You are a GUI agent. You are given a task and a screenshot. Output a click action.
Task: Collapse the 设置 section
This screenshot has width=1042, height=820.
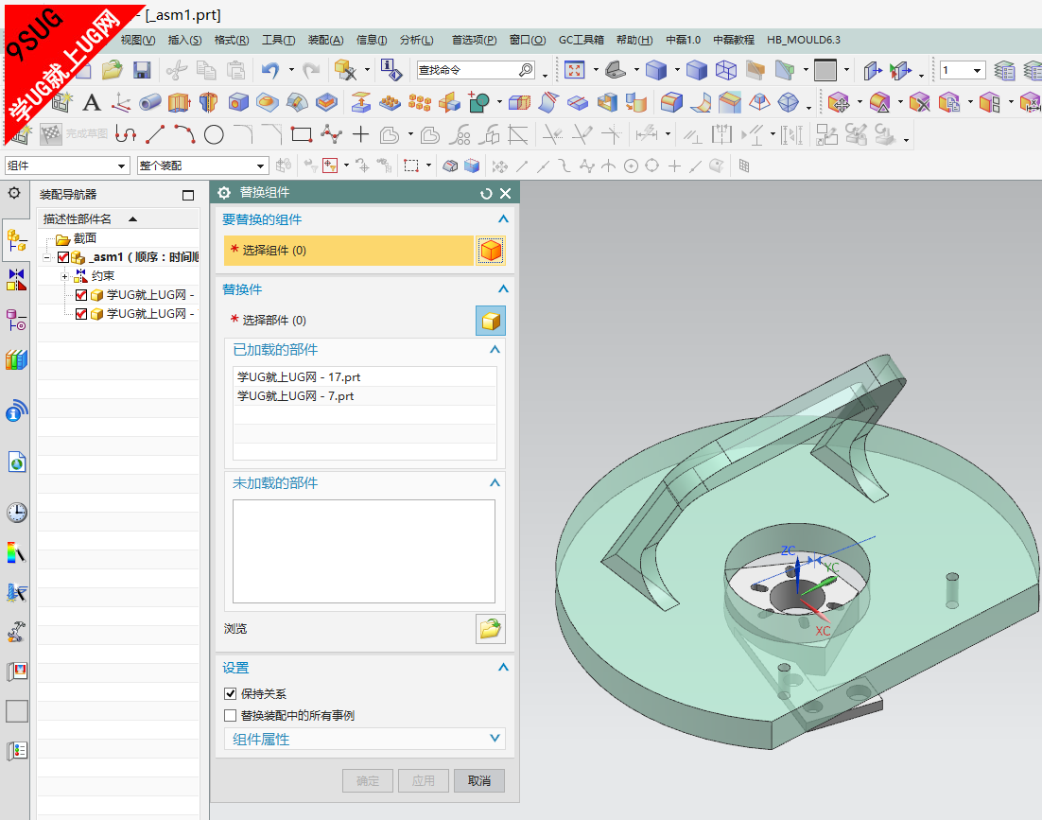503,667
